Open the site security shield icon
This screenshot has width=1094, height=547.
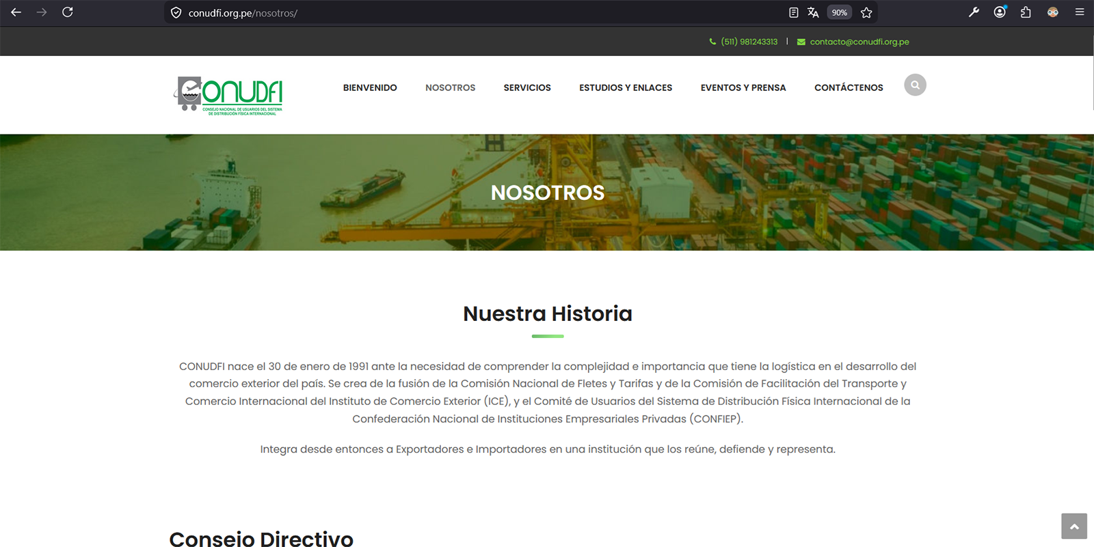(x=176, y=13)
